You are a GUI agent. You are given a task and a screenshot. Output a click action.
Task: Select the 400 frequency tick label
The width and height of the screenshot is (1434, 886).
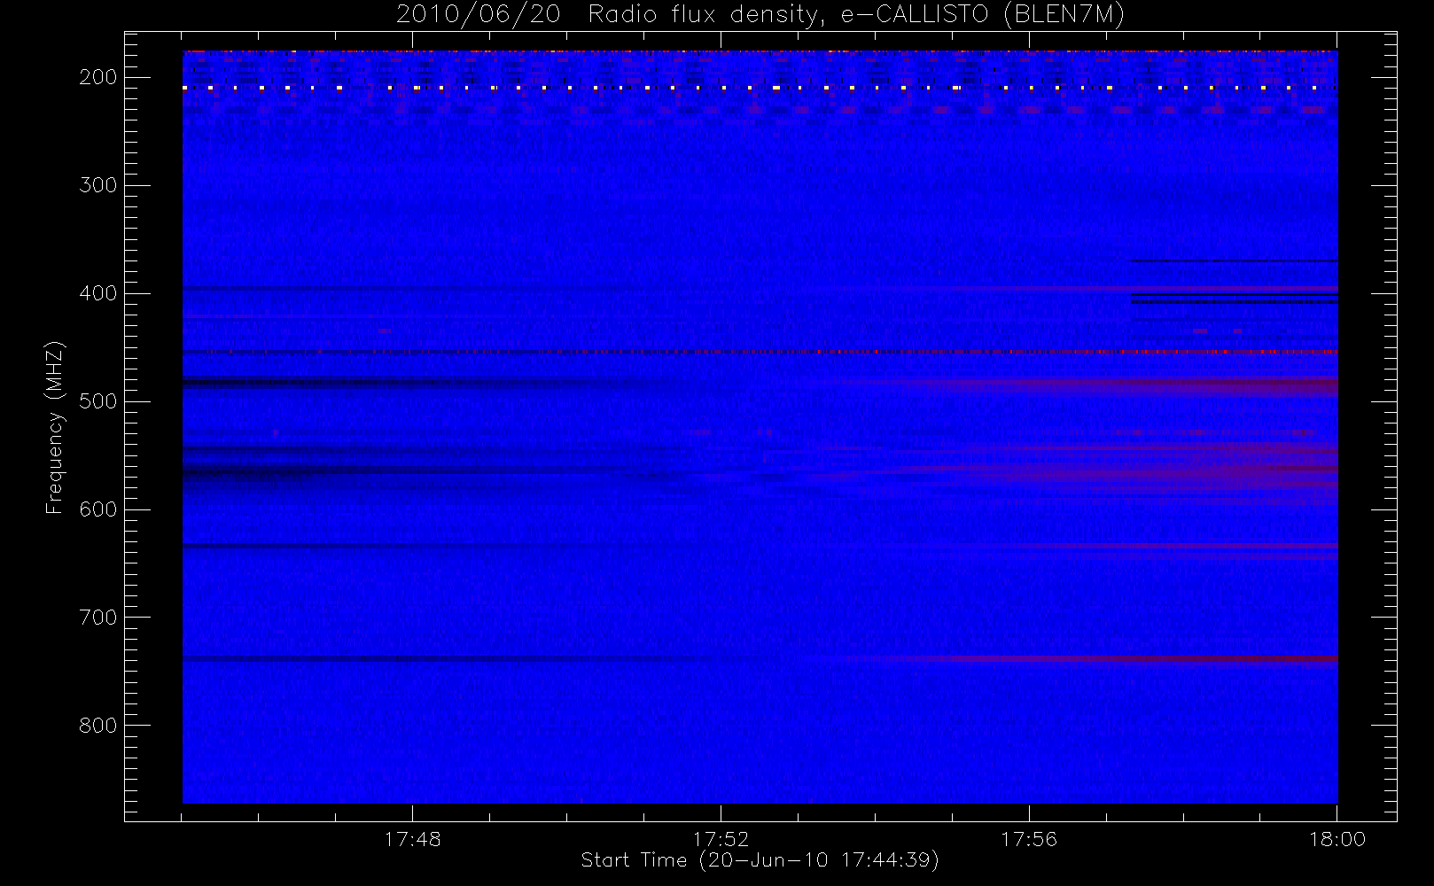coord(98,293)
